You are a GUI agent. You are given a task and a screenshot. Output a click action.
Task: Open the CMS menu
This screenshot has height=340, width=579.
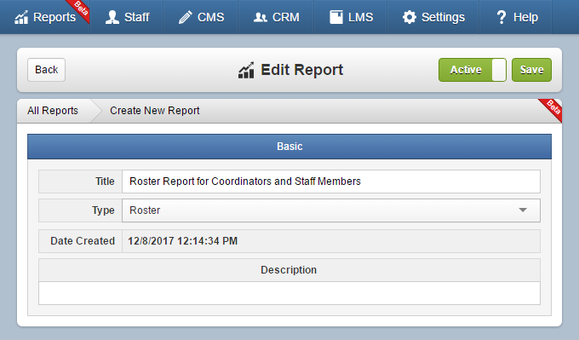pos(201,17)
